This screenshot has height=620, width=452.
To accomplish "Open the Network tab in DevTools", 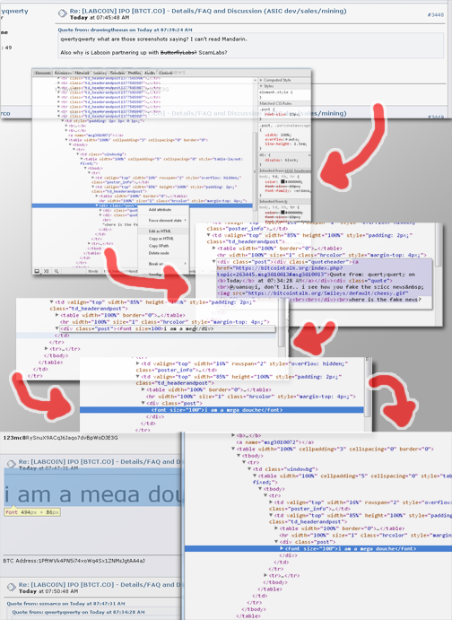I will (x=82, y=73).
